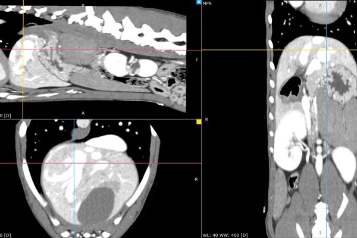The image size is (357, 238).
Task: Click the dark oval cystic lesion in axial view
Action: click(x=97, y=205)
